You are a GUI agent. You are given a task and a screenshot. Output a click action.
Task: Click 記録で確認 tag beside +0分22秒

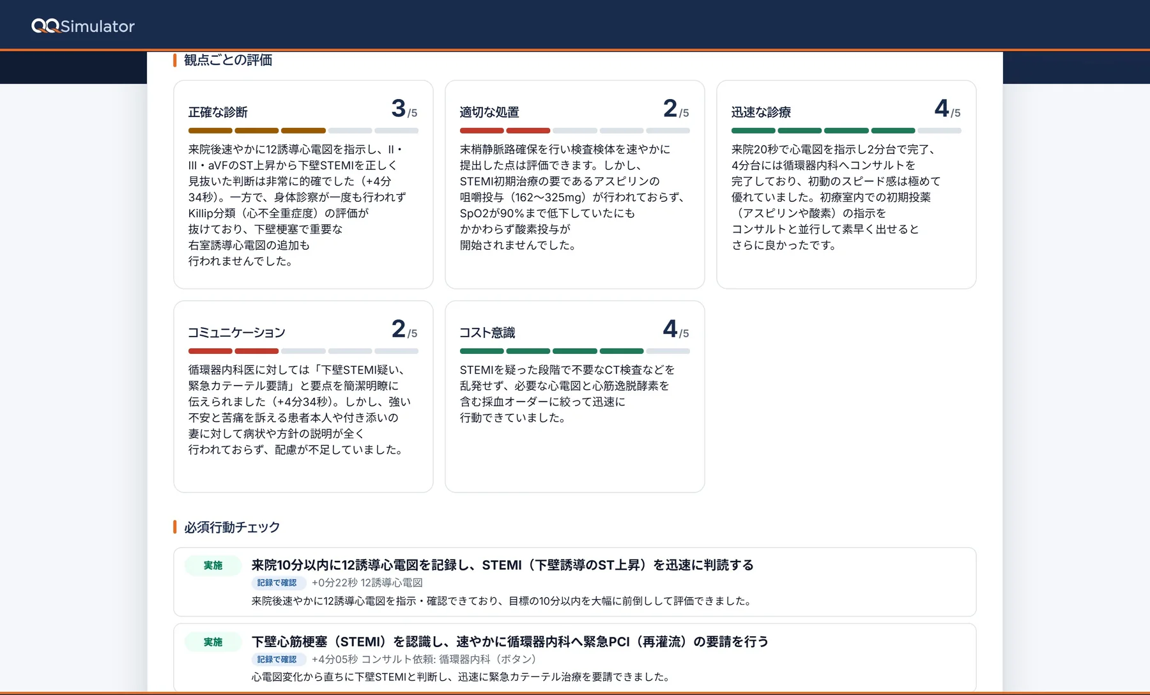pos(277,583)
